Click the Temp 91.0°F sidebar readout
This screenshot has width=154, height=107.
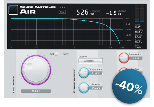coord(138,26)
